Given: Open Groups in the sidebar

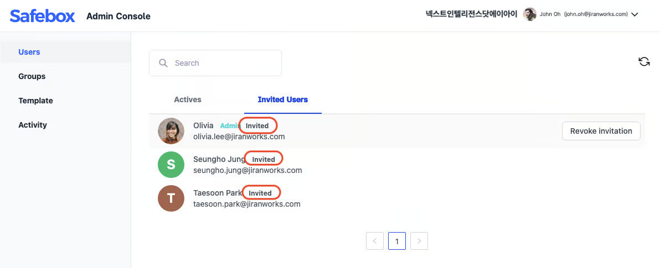Looking at the screenshot, I should (32, 76).
